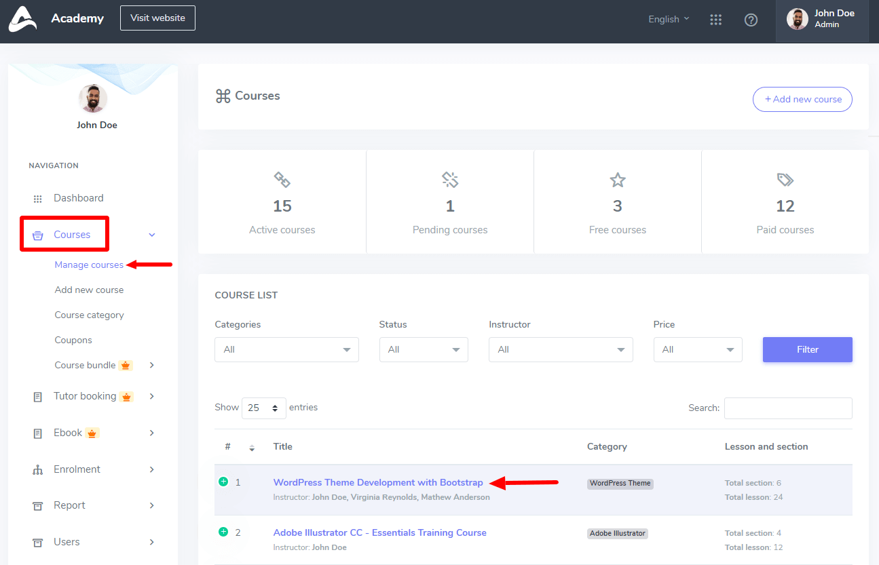Open Course category menu item
The height and width of the screenshot is (565, 879).
(89, 315)
